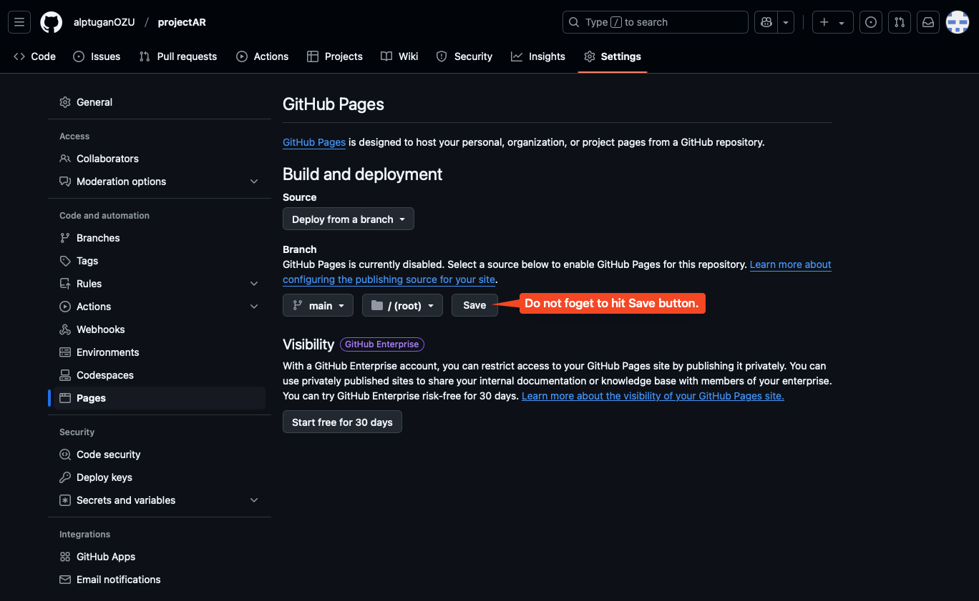Expand the sidebar Actions section chevron
Viewport: 979px width, 601px height.
coord(254,307)
